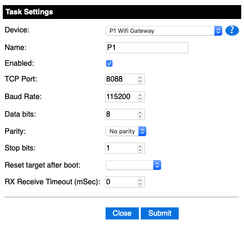
Task: Click the TCP Port field showing 8088
Action: (x=125, y=79)
